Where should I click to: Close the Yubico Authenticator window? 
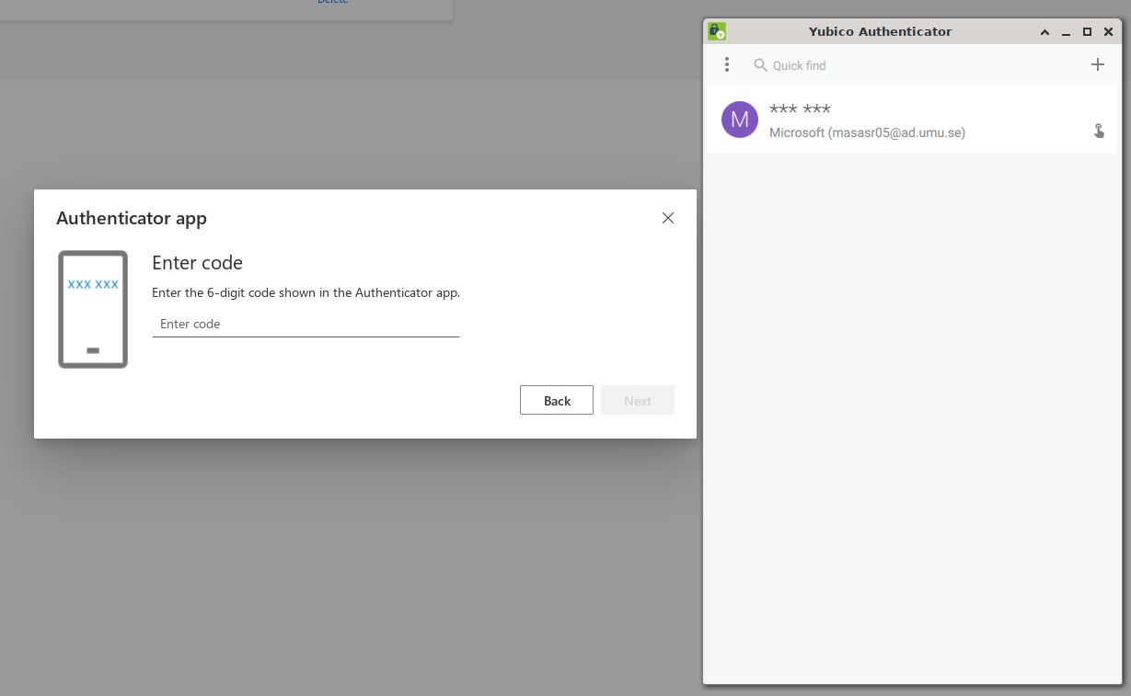[1109, 32]
